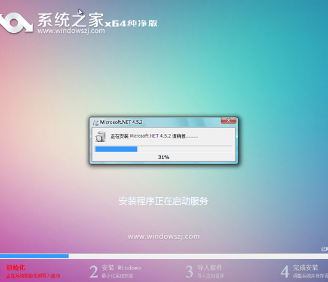Select step 4 完成安装
328x282 pixels.
click(x=304, y=271)
